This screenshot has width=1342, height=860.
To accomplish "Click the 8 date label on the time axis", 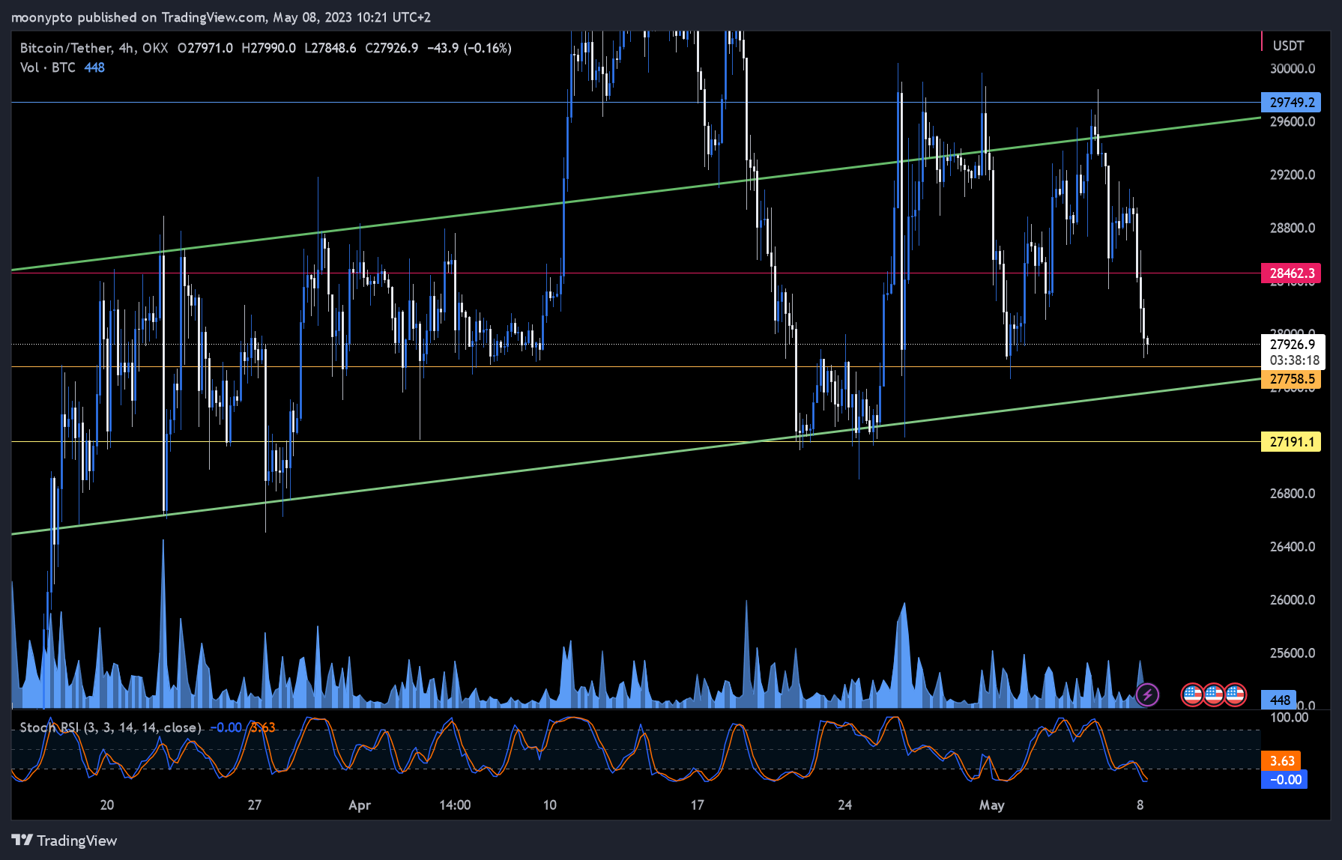I will pyautogui.click(x=1140, y=805).
